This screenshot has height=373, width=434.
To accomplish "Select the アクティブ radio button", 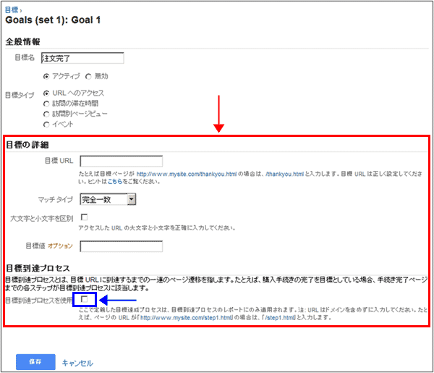I will pos(46,77).
